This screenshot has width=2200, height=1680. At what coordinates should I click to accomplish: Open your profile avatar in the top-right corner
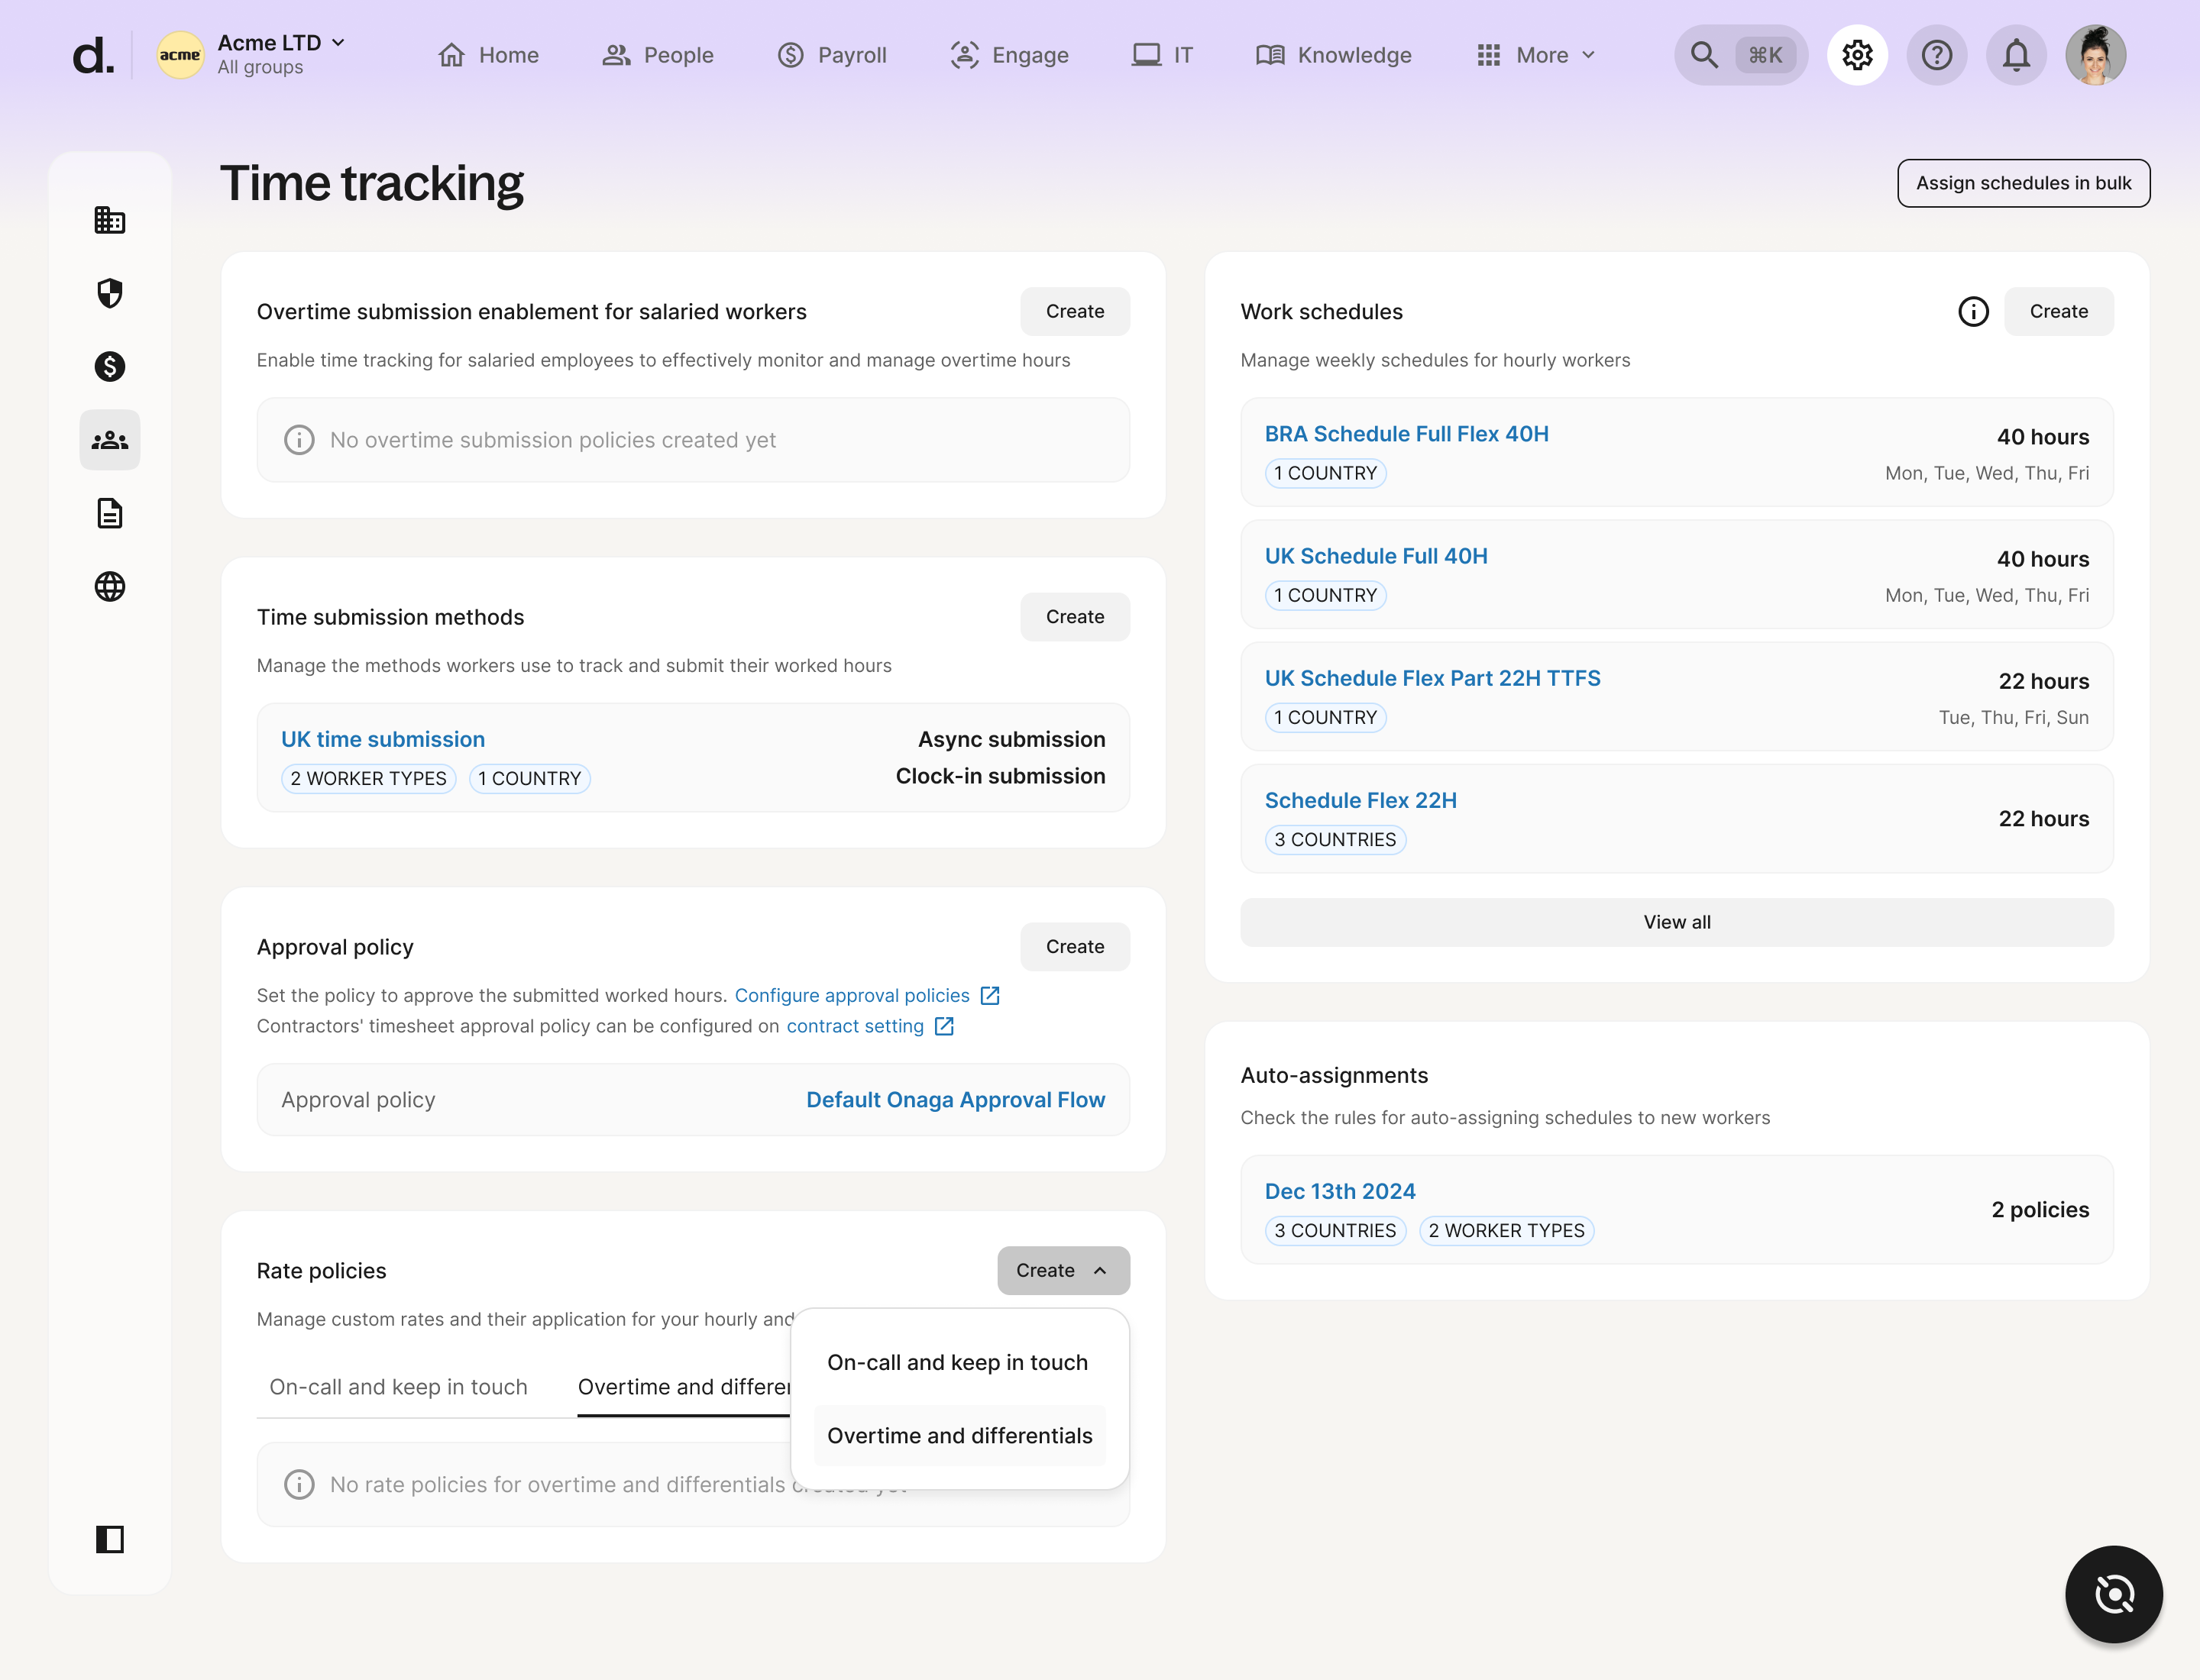tap(2097, 55)
